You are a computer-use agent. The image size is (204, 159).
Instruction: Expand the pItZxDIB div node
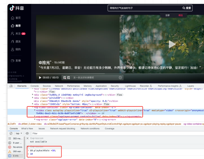tap(32, 98)
